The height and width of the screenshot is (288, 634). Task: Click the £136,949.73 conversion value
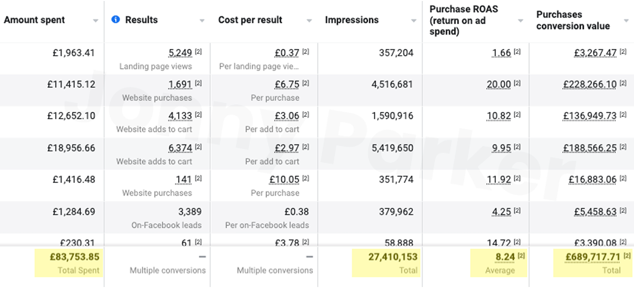pos(590,116)
